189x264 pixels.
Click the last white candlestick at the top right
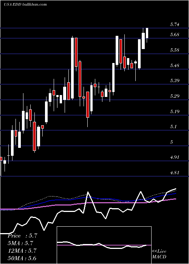147,35
